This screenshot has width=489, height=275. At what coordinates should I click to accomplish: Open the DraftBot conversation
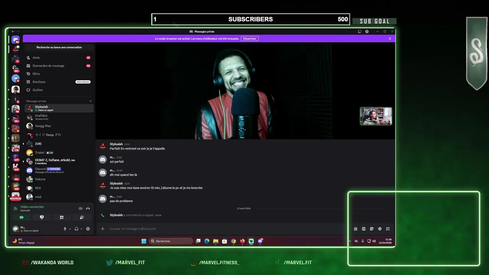pos(59,117)
